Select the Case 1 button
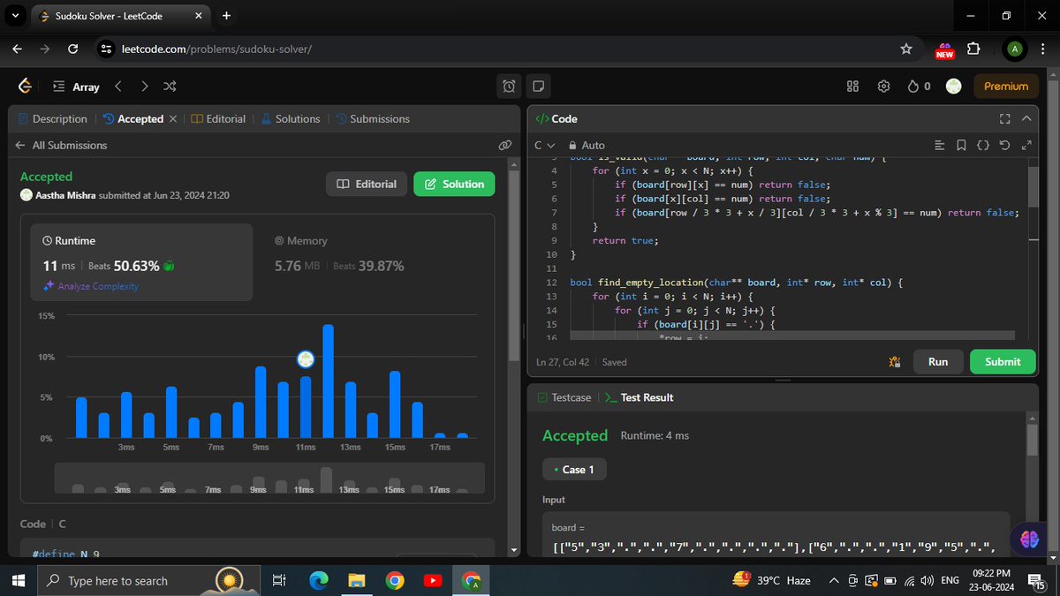Screen dimensions: 1060x596 pos(574,470)
